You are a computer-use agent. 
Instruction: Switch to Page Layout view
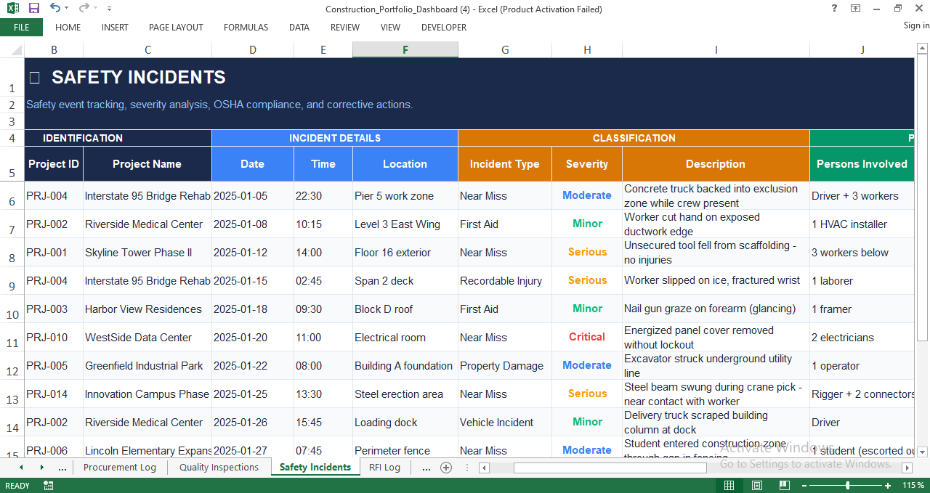click(x=756, y=485)
